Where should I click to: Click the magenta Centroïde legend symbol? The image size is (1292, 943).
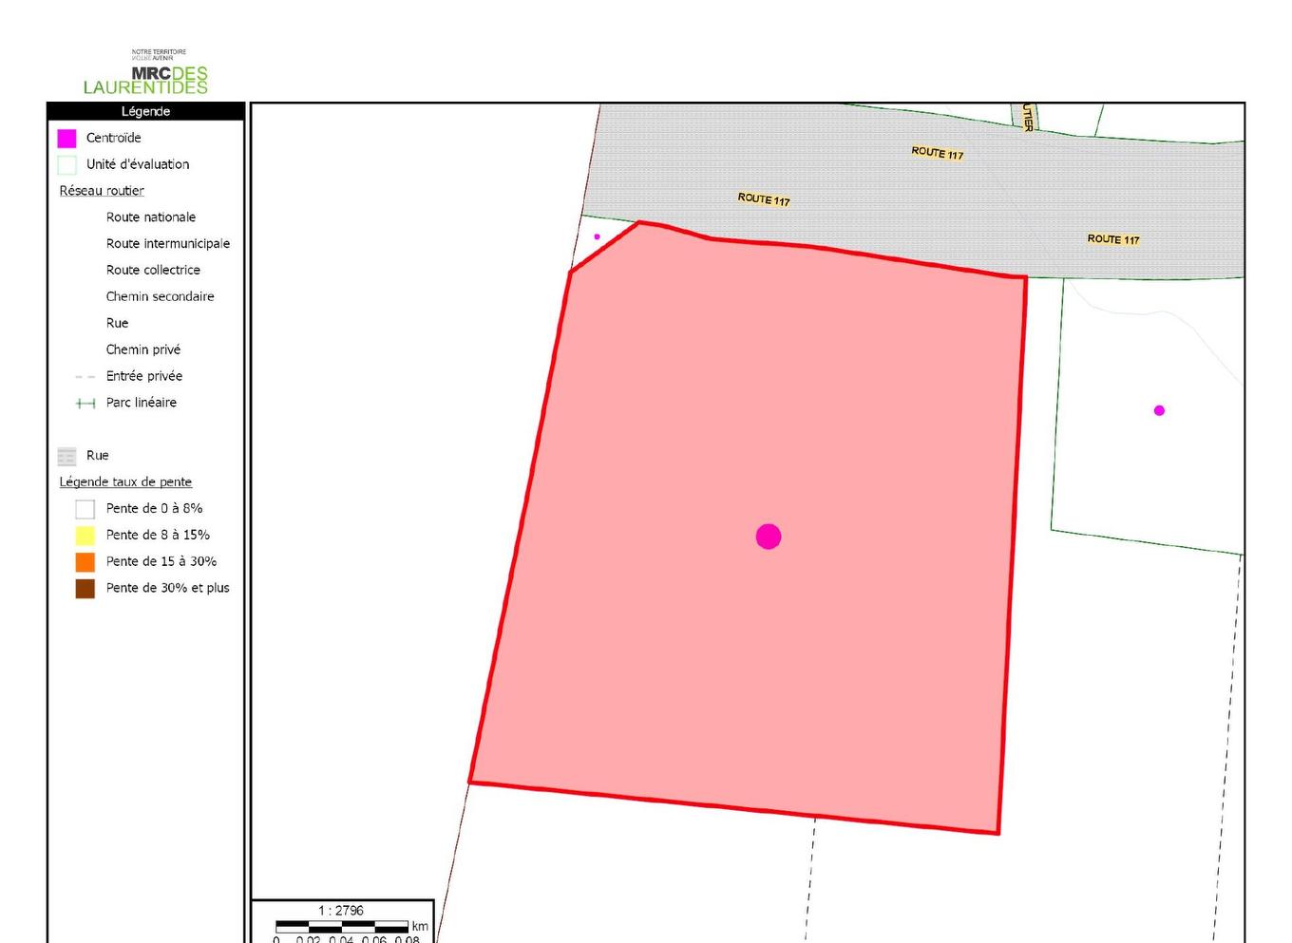[x=66, y=139]
